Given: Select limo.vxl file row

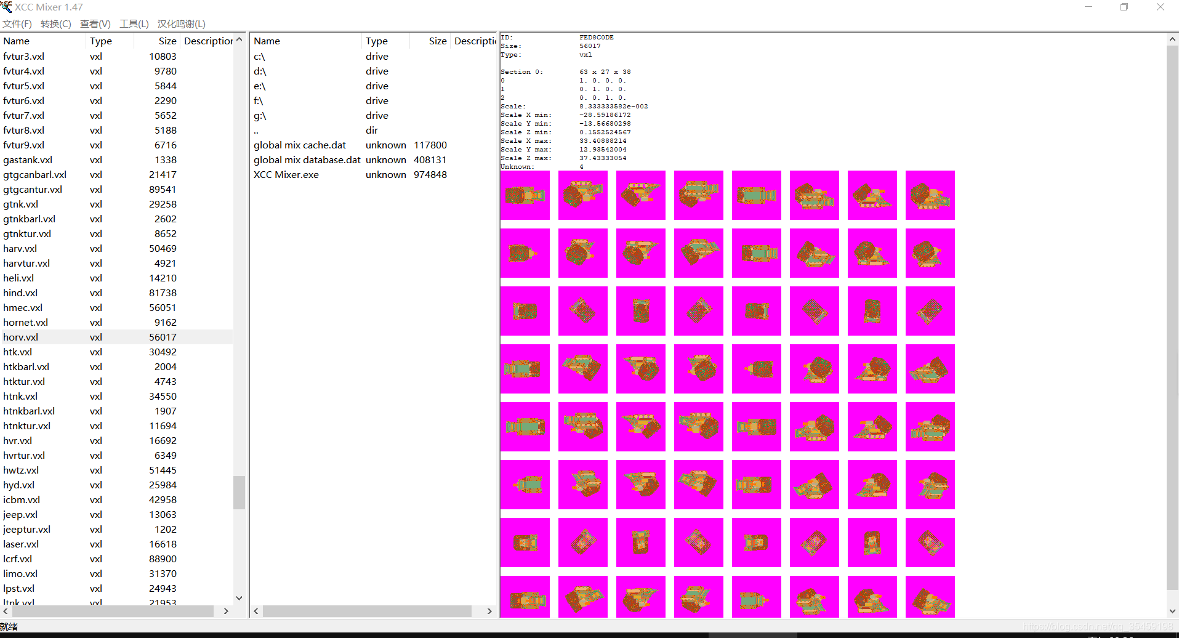Looking at the screenshot, I should pyautogui.click(x=117, y=574).
